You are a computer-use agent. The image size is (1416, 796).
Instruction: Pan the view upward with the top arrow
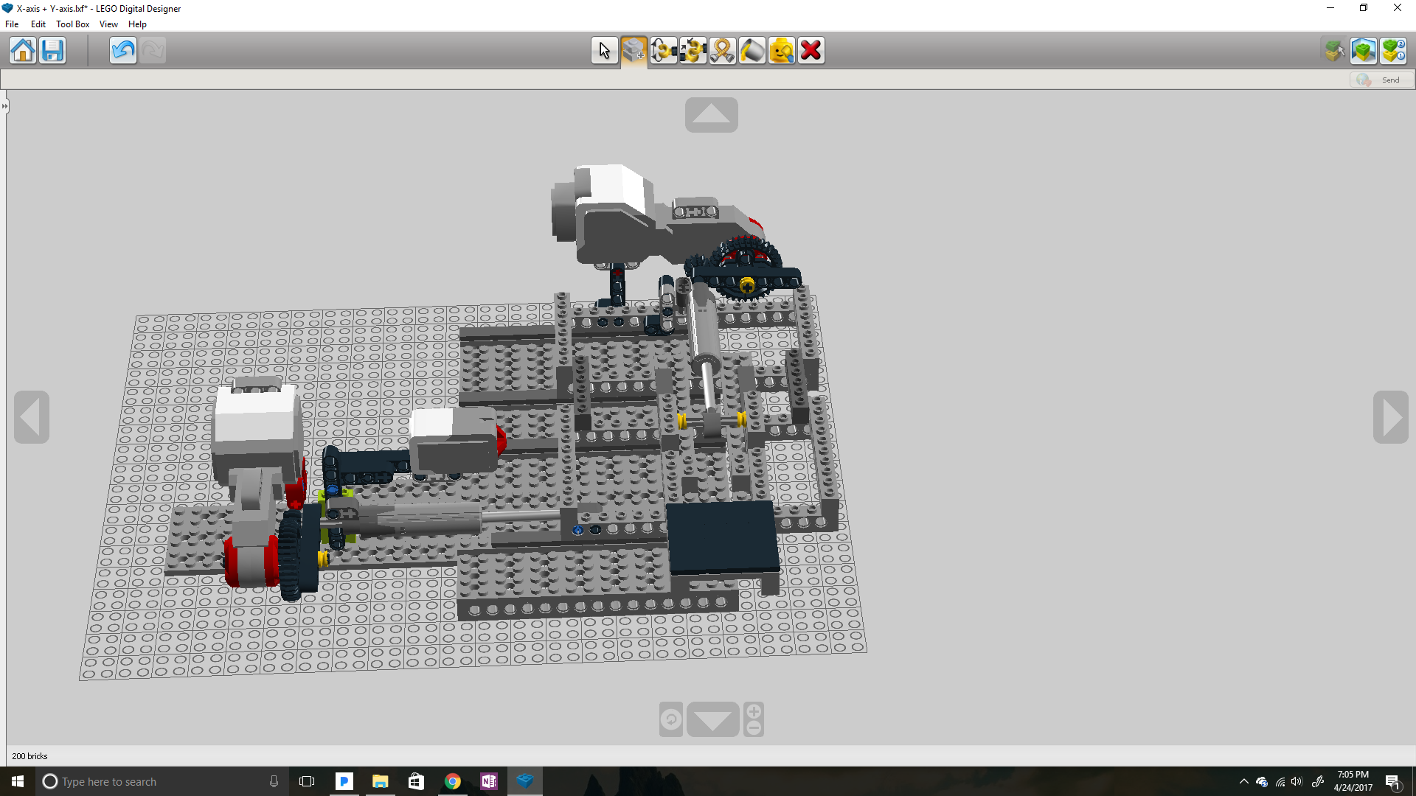[x=710, y=114]
